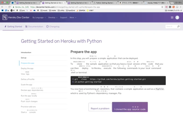The image size is (183, 114).
Task: Click the 'cd python-getting-started' command
Action: (x=87, y=82)
